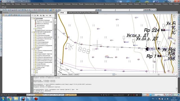Toggle the ШТРИХОВКА hatch display
This screenshot has height=101, width=180.
(x=72, y=95)
